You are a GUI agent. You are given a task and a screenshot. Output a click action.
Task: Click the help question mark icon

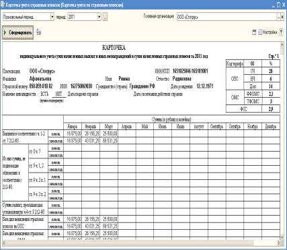[x=281, y=32]
